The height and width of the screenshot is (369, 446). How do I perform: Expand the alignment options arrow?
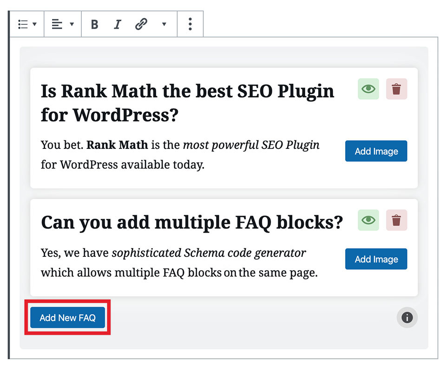72,24
